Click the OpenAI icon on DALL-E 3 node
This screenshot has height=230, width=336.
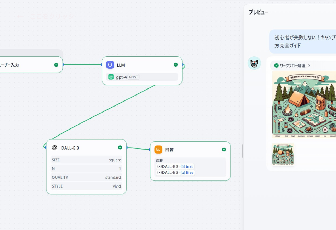pos(55,148)
